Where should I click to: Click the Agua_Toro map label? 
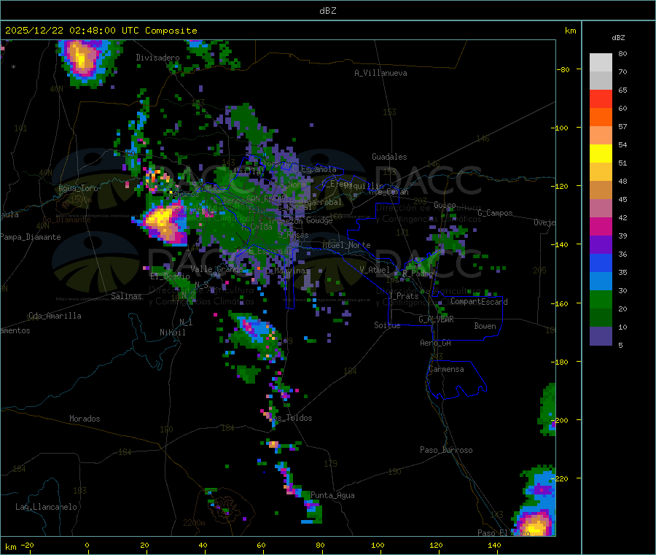pyautogui.click(x=78, y=188)
